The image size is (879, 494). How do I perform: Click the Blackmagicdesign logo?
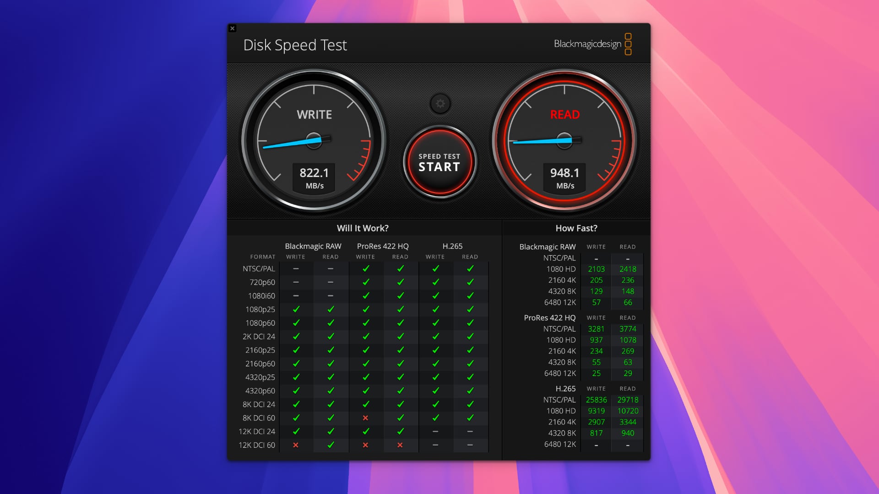click(593, 44)
